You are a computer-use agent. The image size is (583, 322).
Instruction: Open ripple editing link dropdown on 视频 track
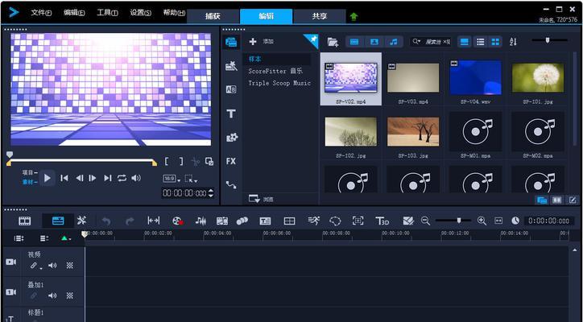(x=35, y=266)
